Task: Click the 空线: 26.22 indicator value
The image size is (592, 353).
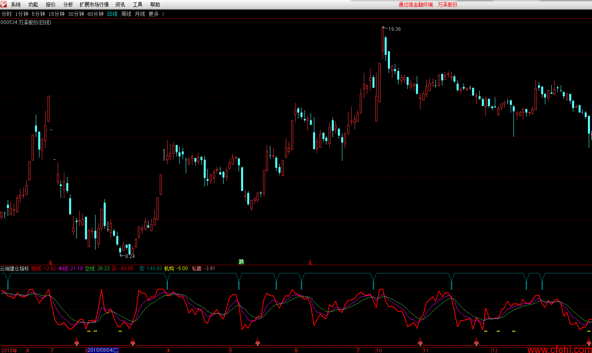Action: coord(98,269)
